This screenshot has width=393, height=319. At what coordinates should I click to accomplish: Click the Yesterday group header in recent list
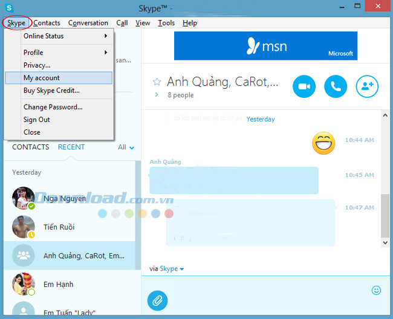pos(27,172)
